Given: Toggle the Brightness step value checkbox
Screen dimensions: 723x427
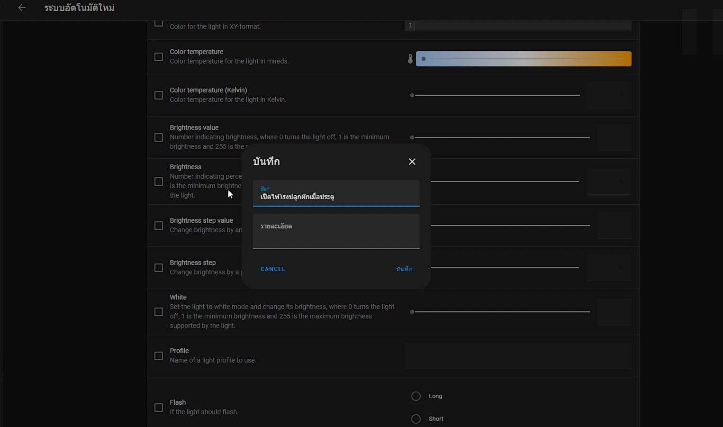Looking at the screenshot, I should click(x=159, y=226).
